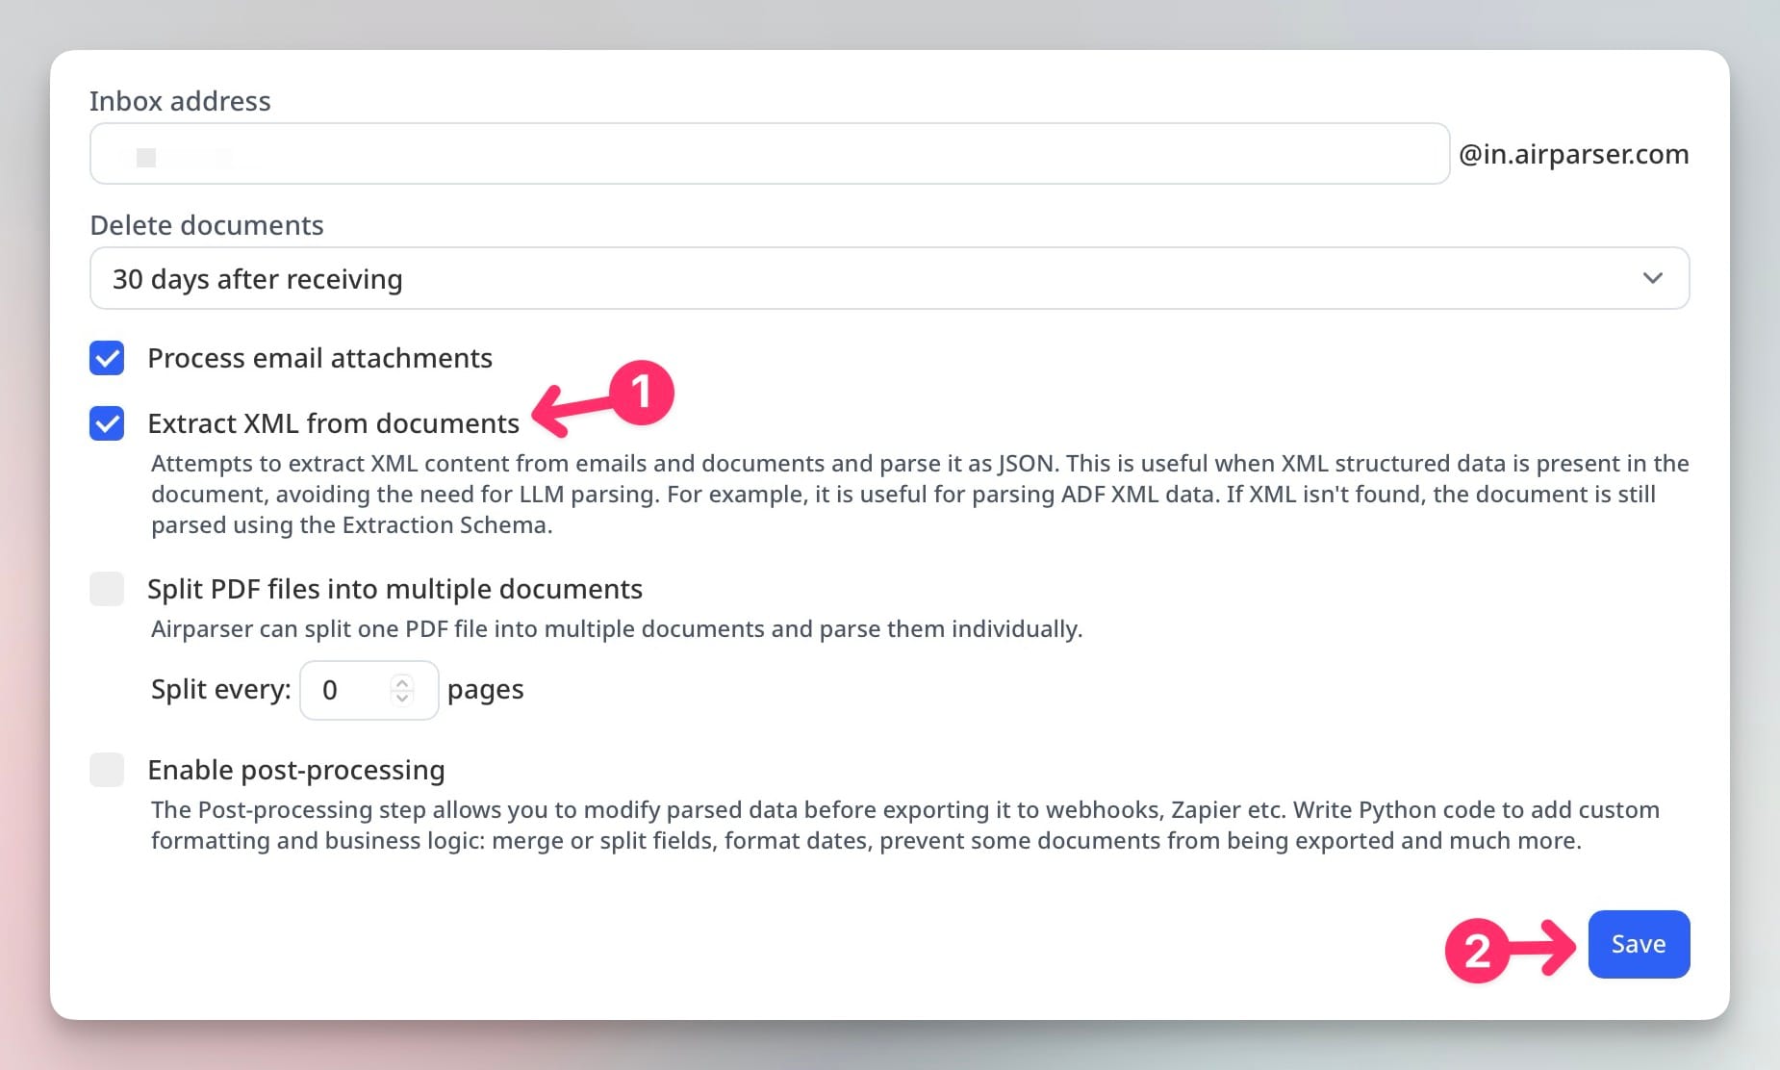1780x1070 pixels.
Task: Click the red number 1 annotation badge
Action: click(x=642, y=393)
